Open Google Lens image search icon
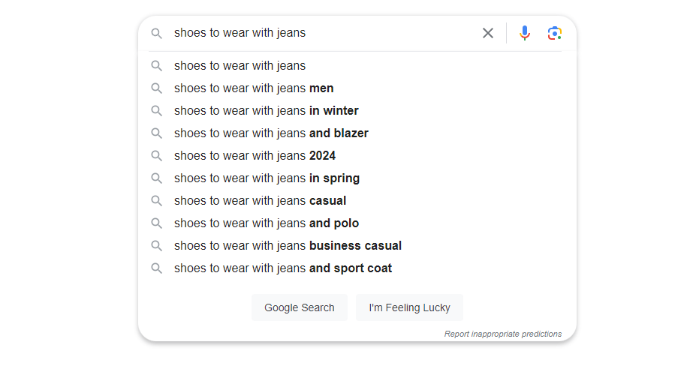The width and height of the screenshot is (690, 375). (554, 33)
